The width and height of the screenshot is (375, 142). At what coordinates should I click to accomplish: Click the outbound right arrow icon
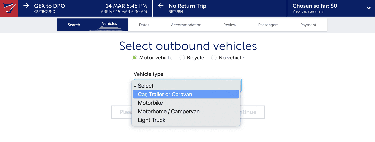pyautogui.click(x=26, y=6)
